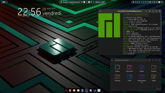
Task: Open the Vidéos folder
Action: [154, 78]
